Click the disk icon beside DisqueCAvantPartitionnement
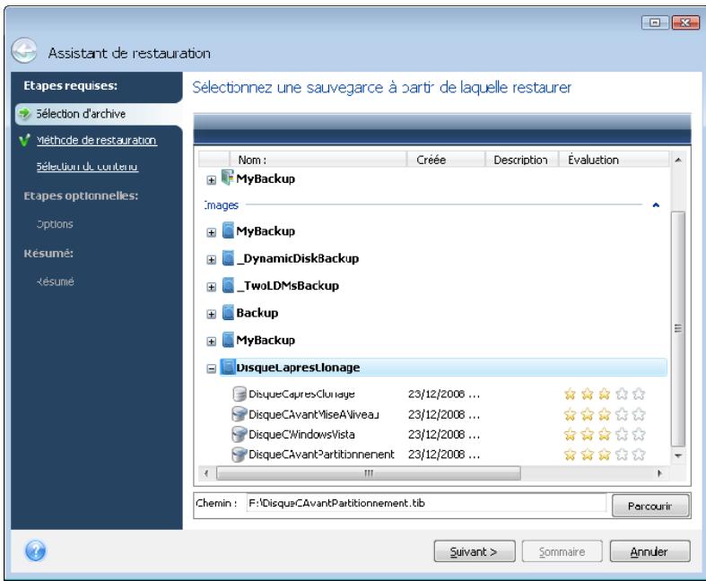Screen dimensions: 706x581 coord(240,455)
